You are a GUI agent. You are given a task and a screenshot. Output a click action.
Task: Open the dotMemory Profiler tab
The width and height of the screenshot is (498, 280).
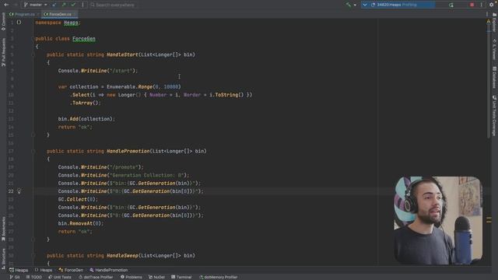click(x=218, y=277)
